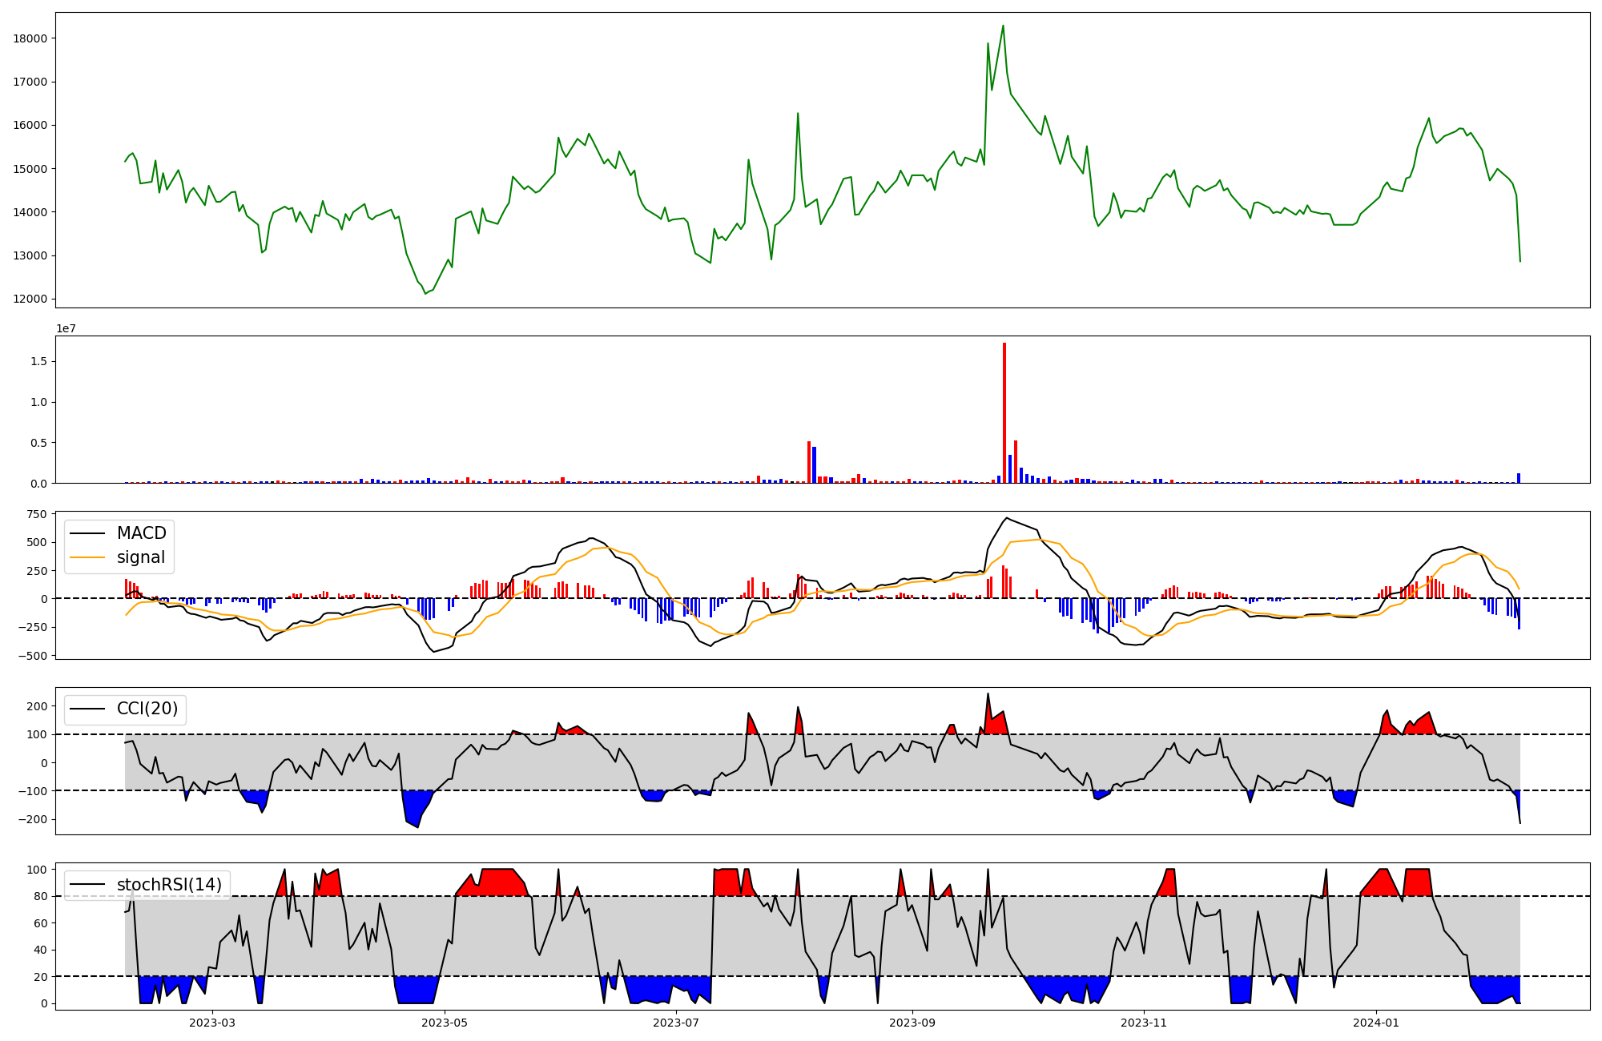1602x1041 pixels.
Task: Click the CCI(20) legend label
Action: tap(147, 709)
